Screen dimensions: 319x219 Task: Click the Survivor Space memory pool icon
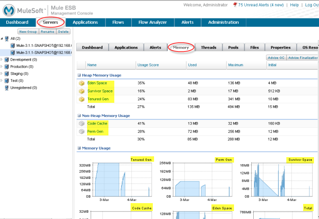coord(82,91)
